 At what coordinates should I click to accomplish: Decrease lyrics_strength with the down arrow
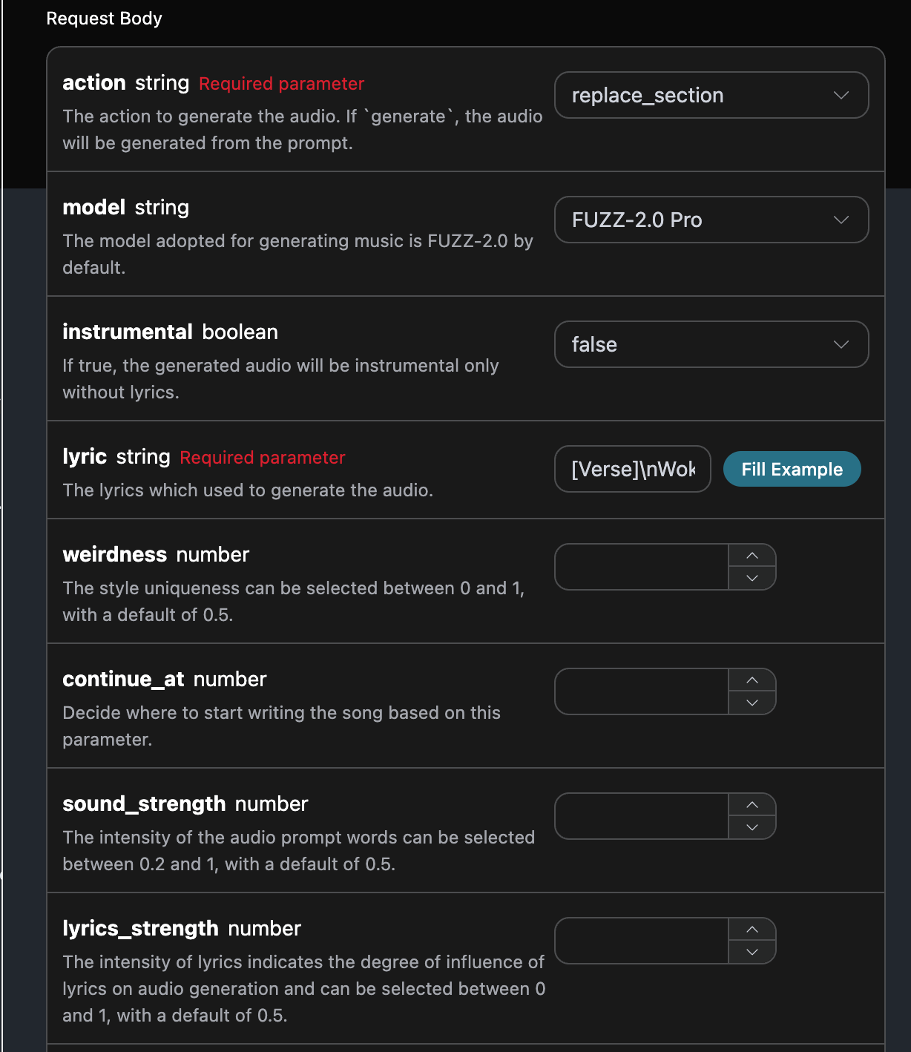[x=752, y=952]
